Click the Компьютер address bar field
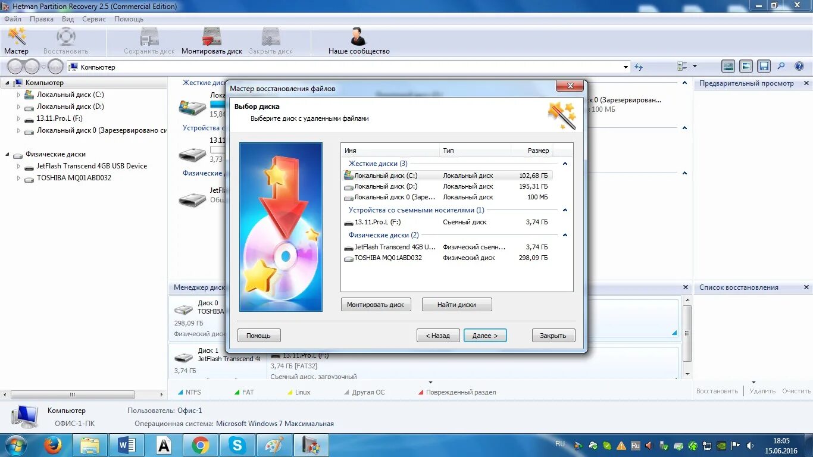Image resolution: width=813 pixels, height=457 pixels. pyautogui.click(x=348, y=67)
